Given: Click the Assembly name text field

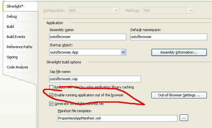Looking at the screenshot, I should tap(88, 37).
